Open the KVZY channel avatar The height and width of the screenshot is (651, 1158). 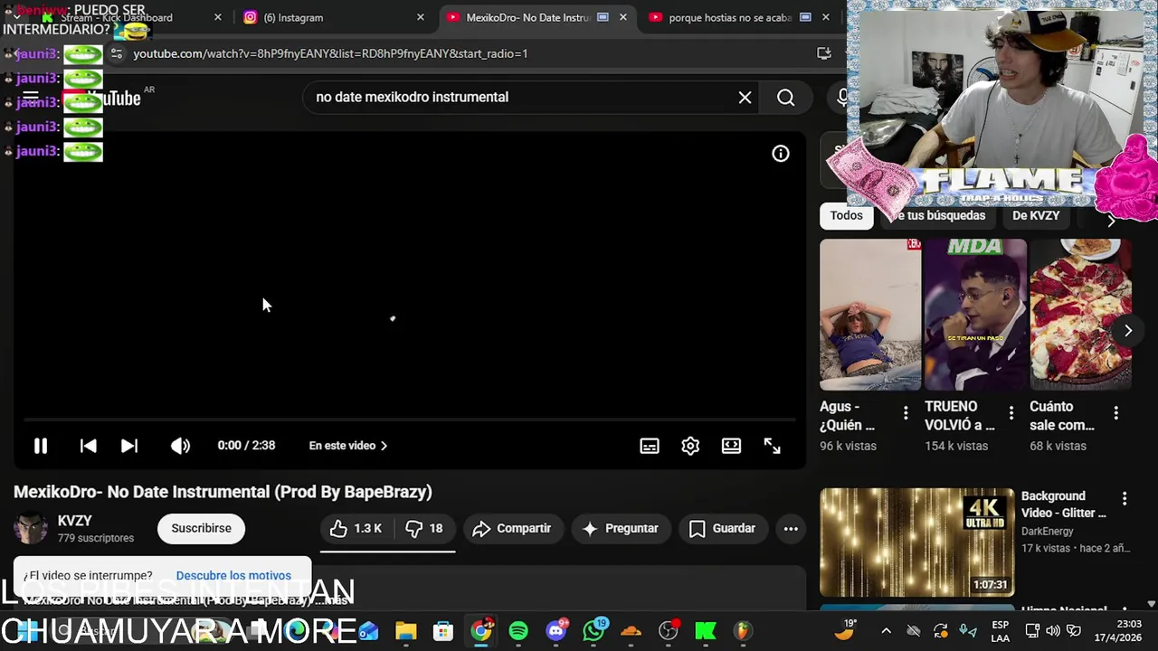pyautogui.click(x=30, y=528)
